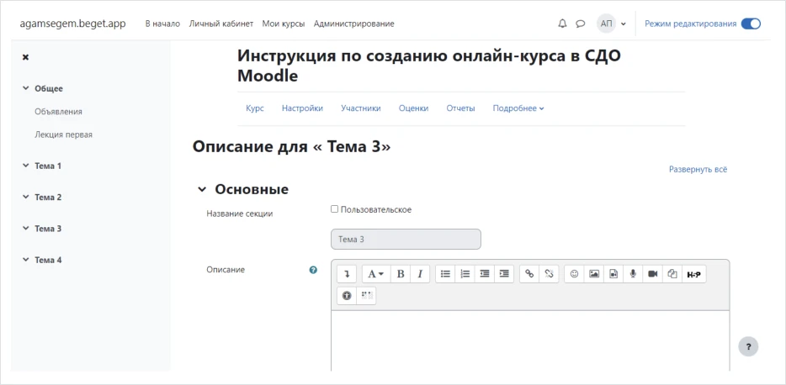Viewport: 786px width, 385px height.
Task: Open the paragraph styles dropdown in editor
Action: coord(376,274)
